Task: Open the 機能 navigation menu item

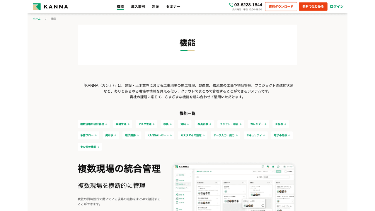Action: 120,6
